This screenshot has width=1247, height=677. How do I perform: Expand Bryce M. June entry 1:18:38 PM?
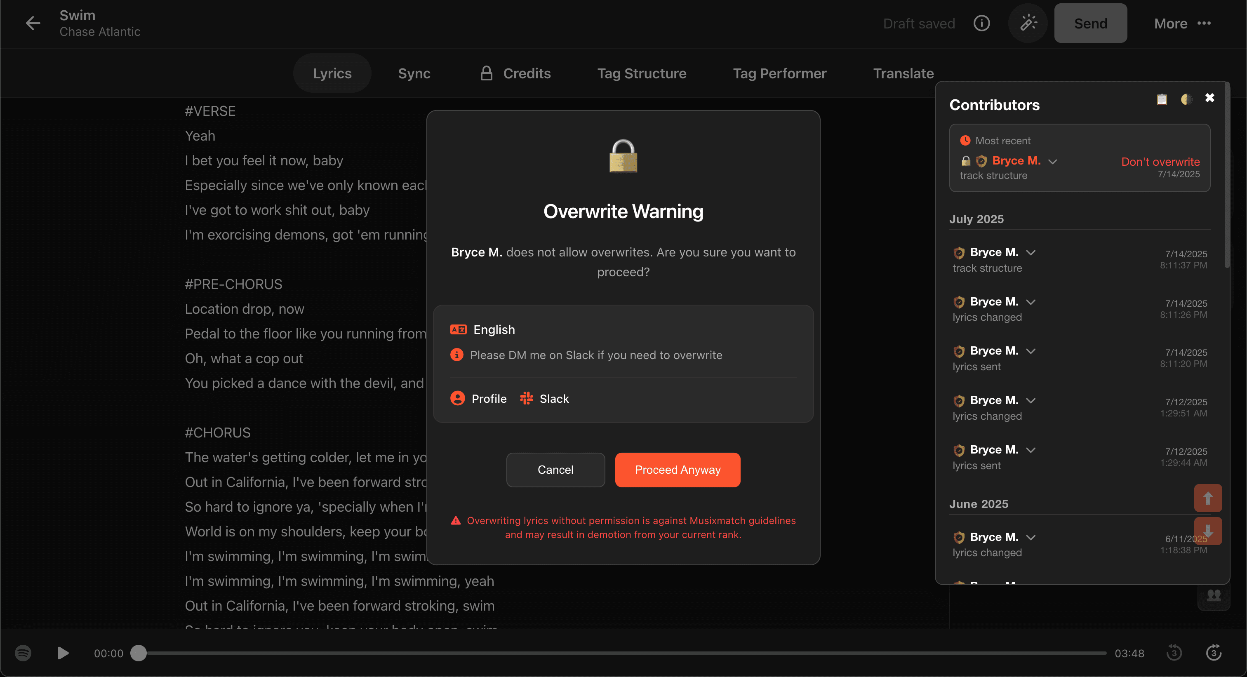(1031, 537)
